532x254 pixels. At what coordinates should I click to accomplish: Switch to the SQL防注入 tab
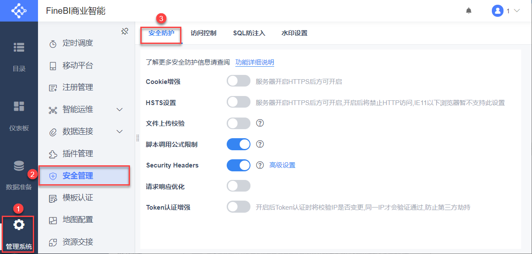coord(249,33)
